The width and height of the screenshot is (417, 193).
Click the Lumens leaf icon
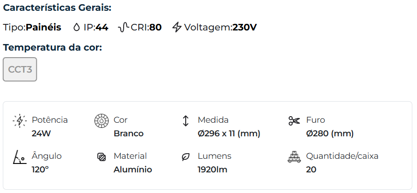click(x=185, y=157)
